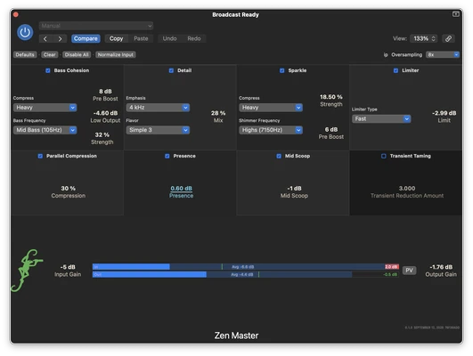The height and width of the screenshot is (356, 473).
Task: Open the Emphasis 4 kHz dropdown
Action: tap(158, 108)
